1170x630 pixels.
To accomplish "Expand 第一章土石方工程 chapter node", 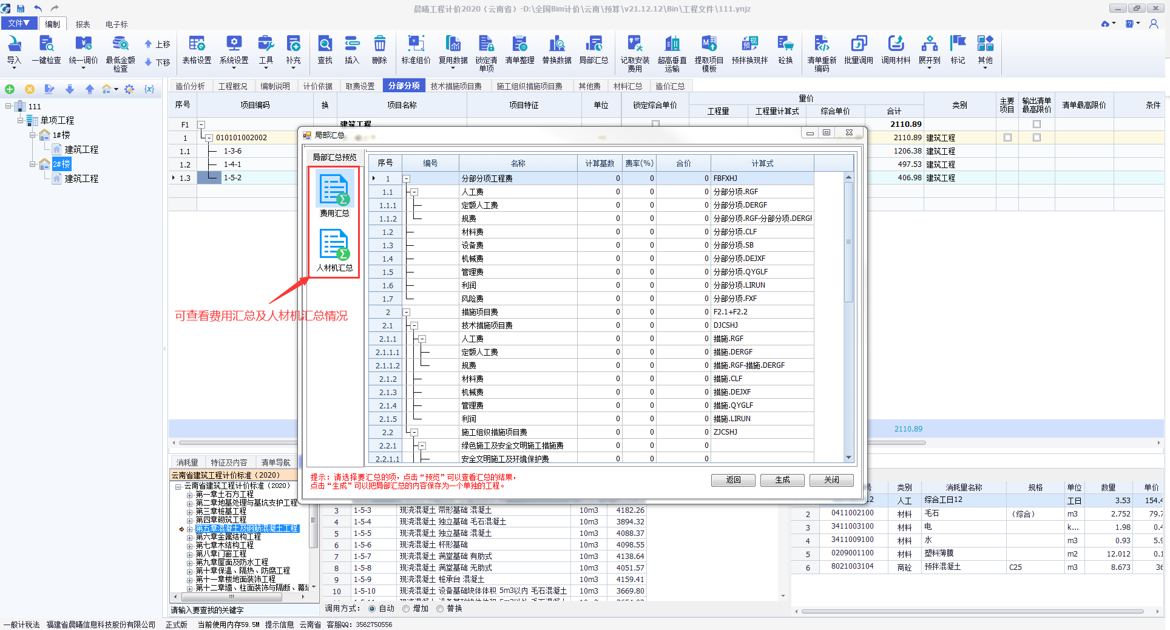I will pyautogui.click(x=189, y=495).
